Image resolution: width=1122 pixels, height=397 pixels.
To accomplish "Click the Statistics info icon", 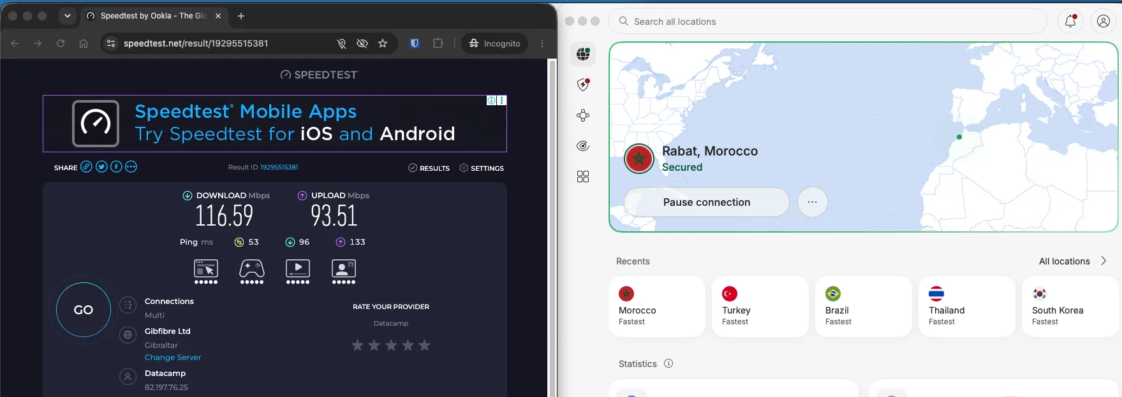I will pos(668,363).
